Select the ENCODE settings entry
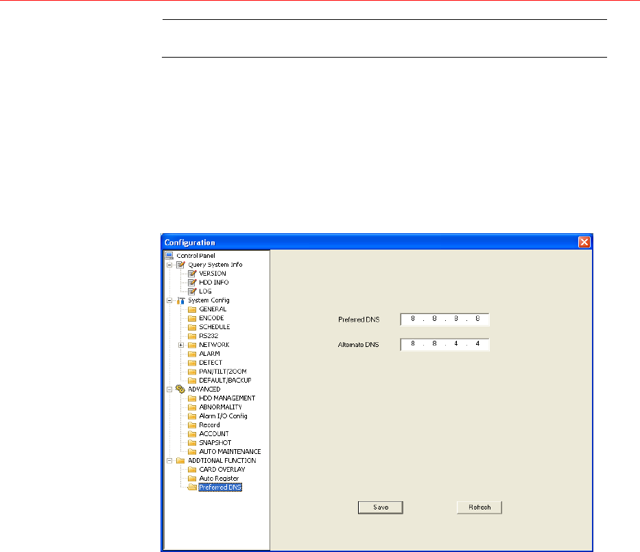 click(x=211, y=318)
